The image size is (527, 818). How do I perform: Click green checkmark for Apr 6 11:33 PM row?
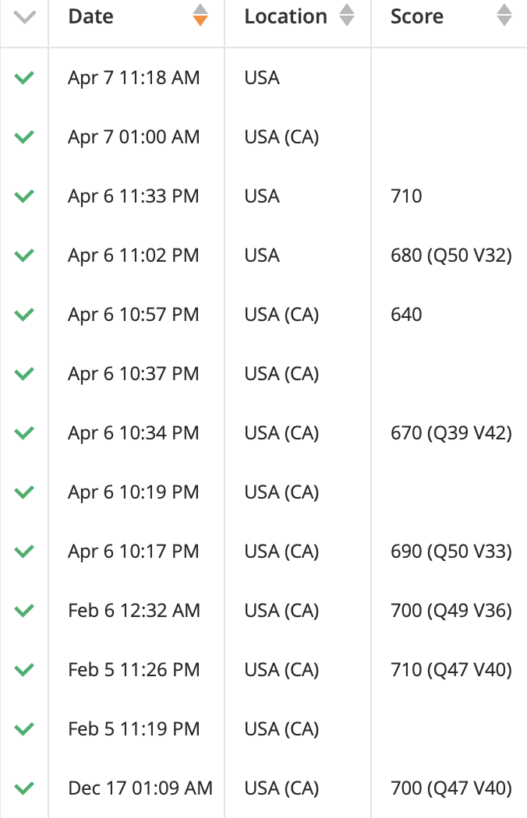pyautogui.click(x=25, y=196)
